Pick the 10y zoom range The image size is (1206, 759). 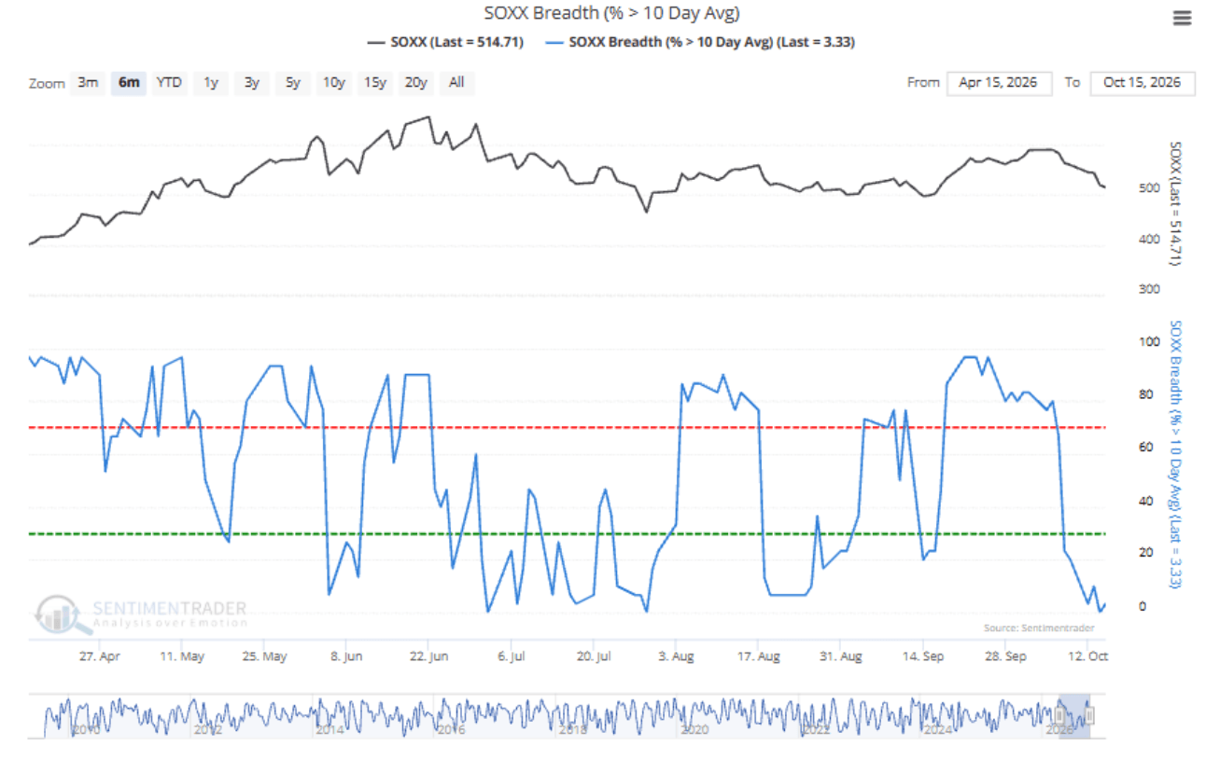click(x=333, y=83)
